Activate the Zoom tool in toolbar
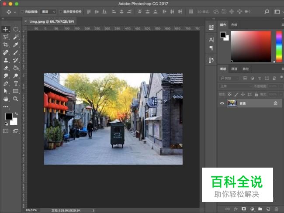This screenshot has height=213, width=284. (16, 99)
